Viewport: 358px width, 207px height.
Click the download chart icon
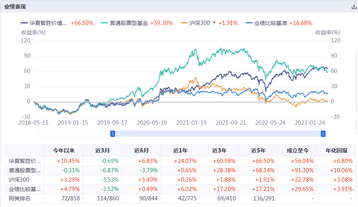coord(354,7)
